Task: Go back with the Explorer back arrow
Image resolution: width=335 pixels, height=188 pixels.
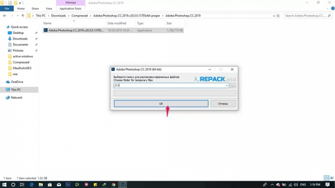Action: [x=5, y=16]
